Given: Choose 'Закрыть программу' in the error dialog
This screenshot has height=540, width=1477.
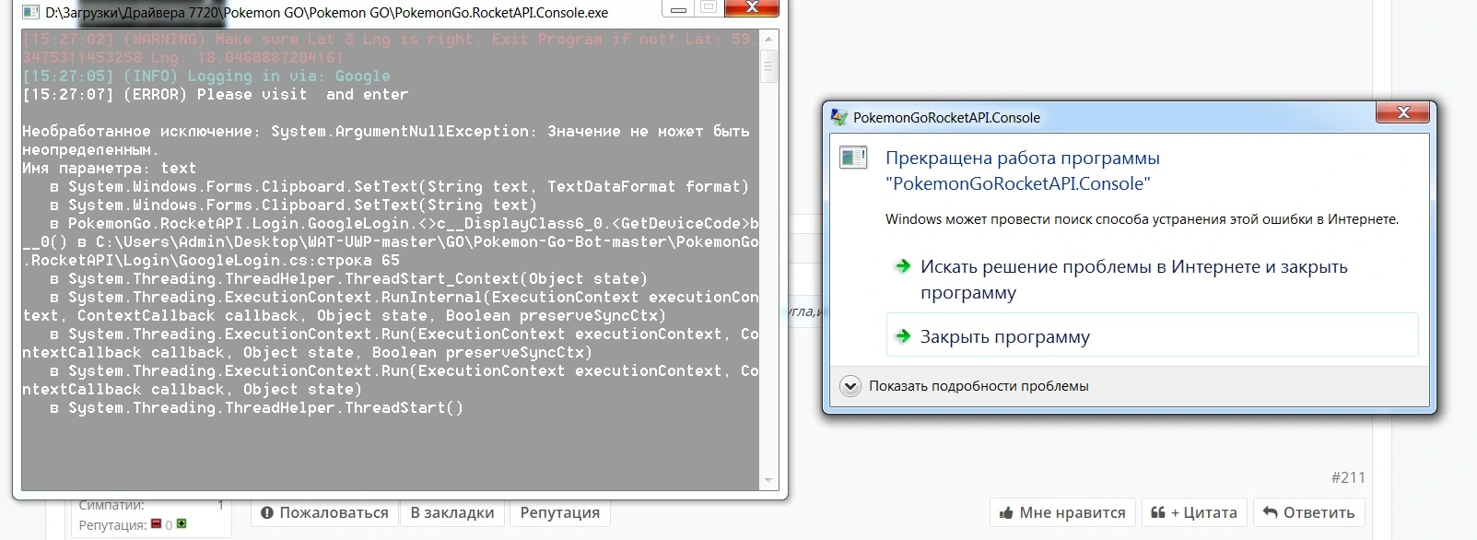Looking at the screenshot, I should [1152, 335].
